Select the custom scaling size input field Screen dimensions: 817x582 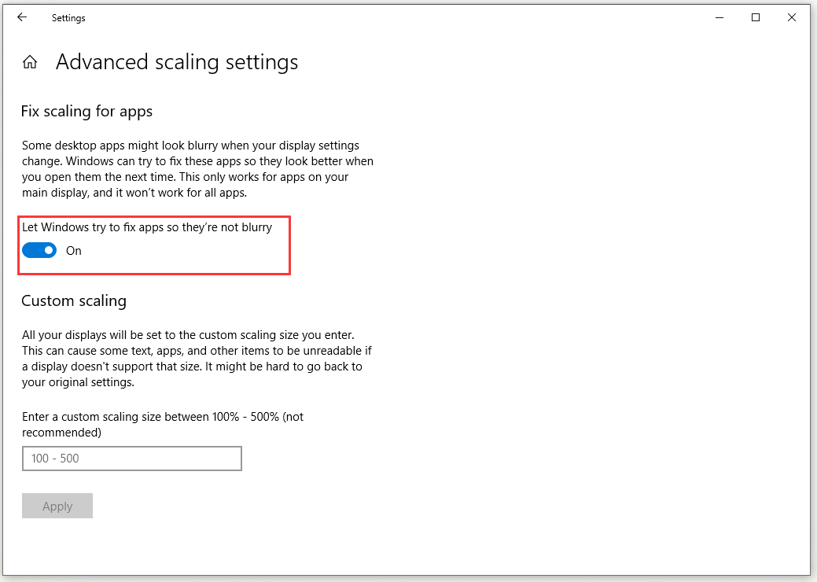(x=131, y=459)
